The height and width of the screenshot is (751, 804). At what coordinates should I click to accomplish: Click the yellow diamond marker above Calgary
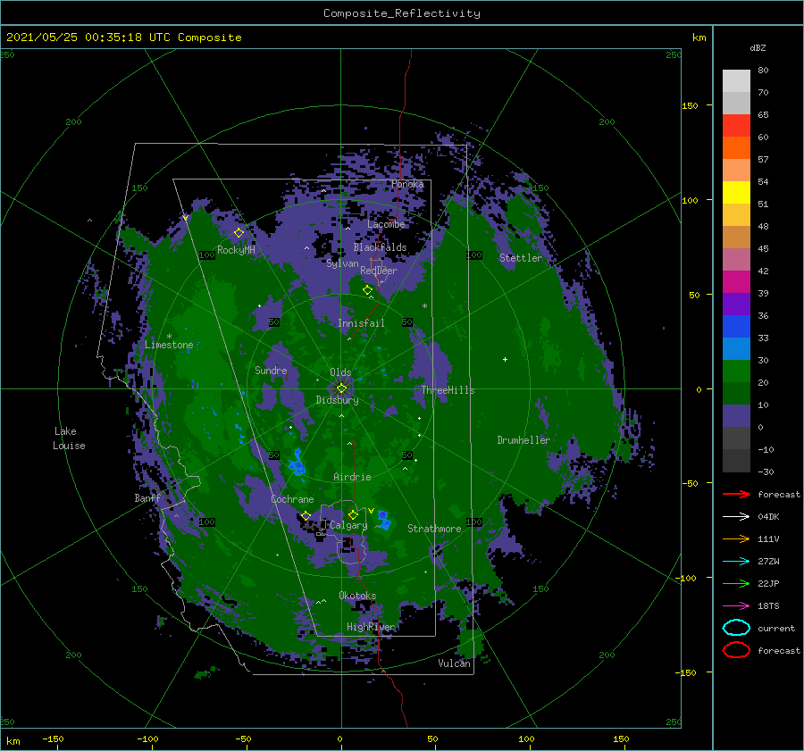[353, 514]
